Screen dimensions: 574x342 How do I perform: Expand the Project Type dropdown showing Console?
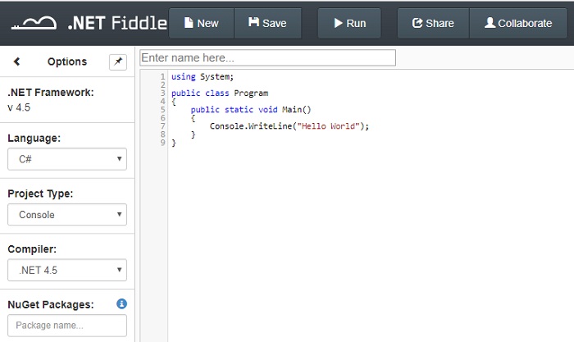click(x=67, y=215)
